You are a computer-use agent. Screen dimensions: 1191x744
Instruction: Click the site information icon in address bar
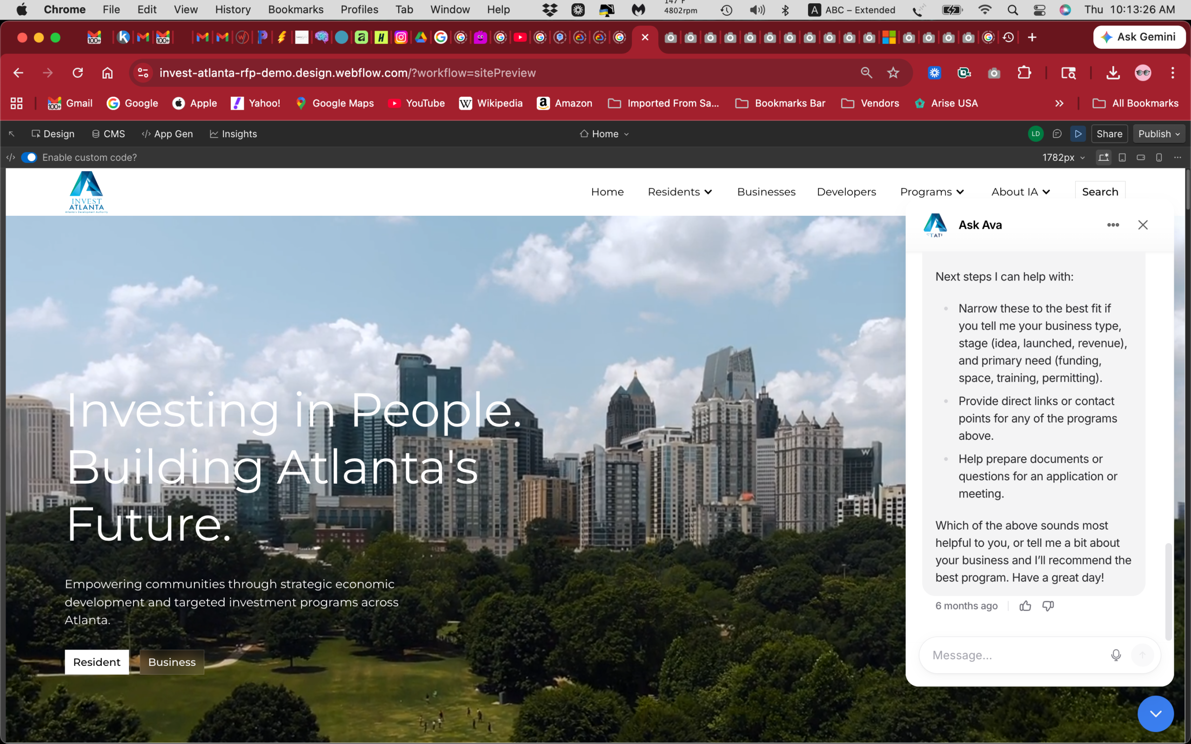point(143,73)
